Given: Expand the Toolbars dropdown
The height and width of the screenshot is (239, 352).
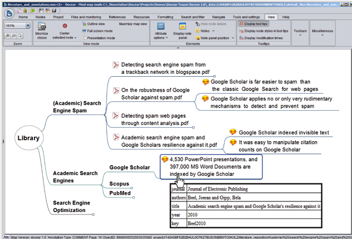Looking at the screenshot, I should (x=299, y=32).
